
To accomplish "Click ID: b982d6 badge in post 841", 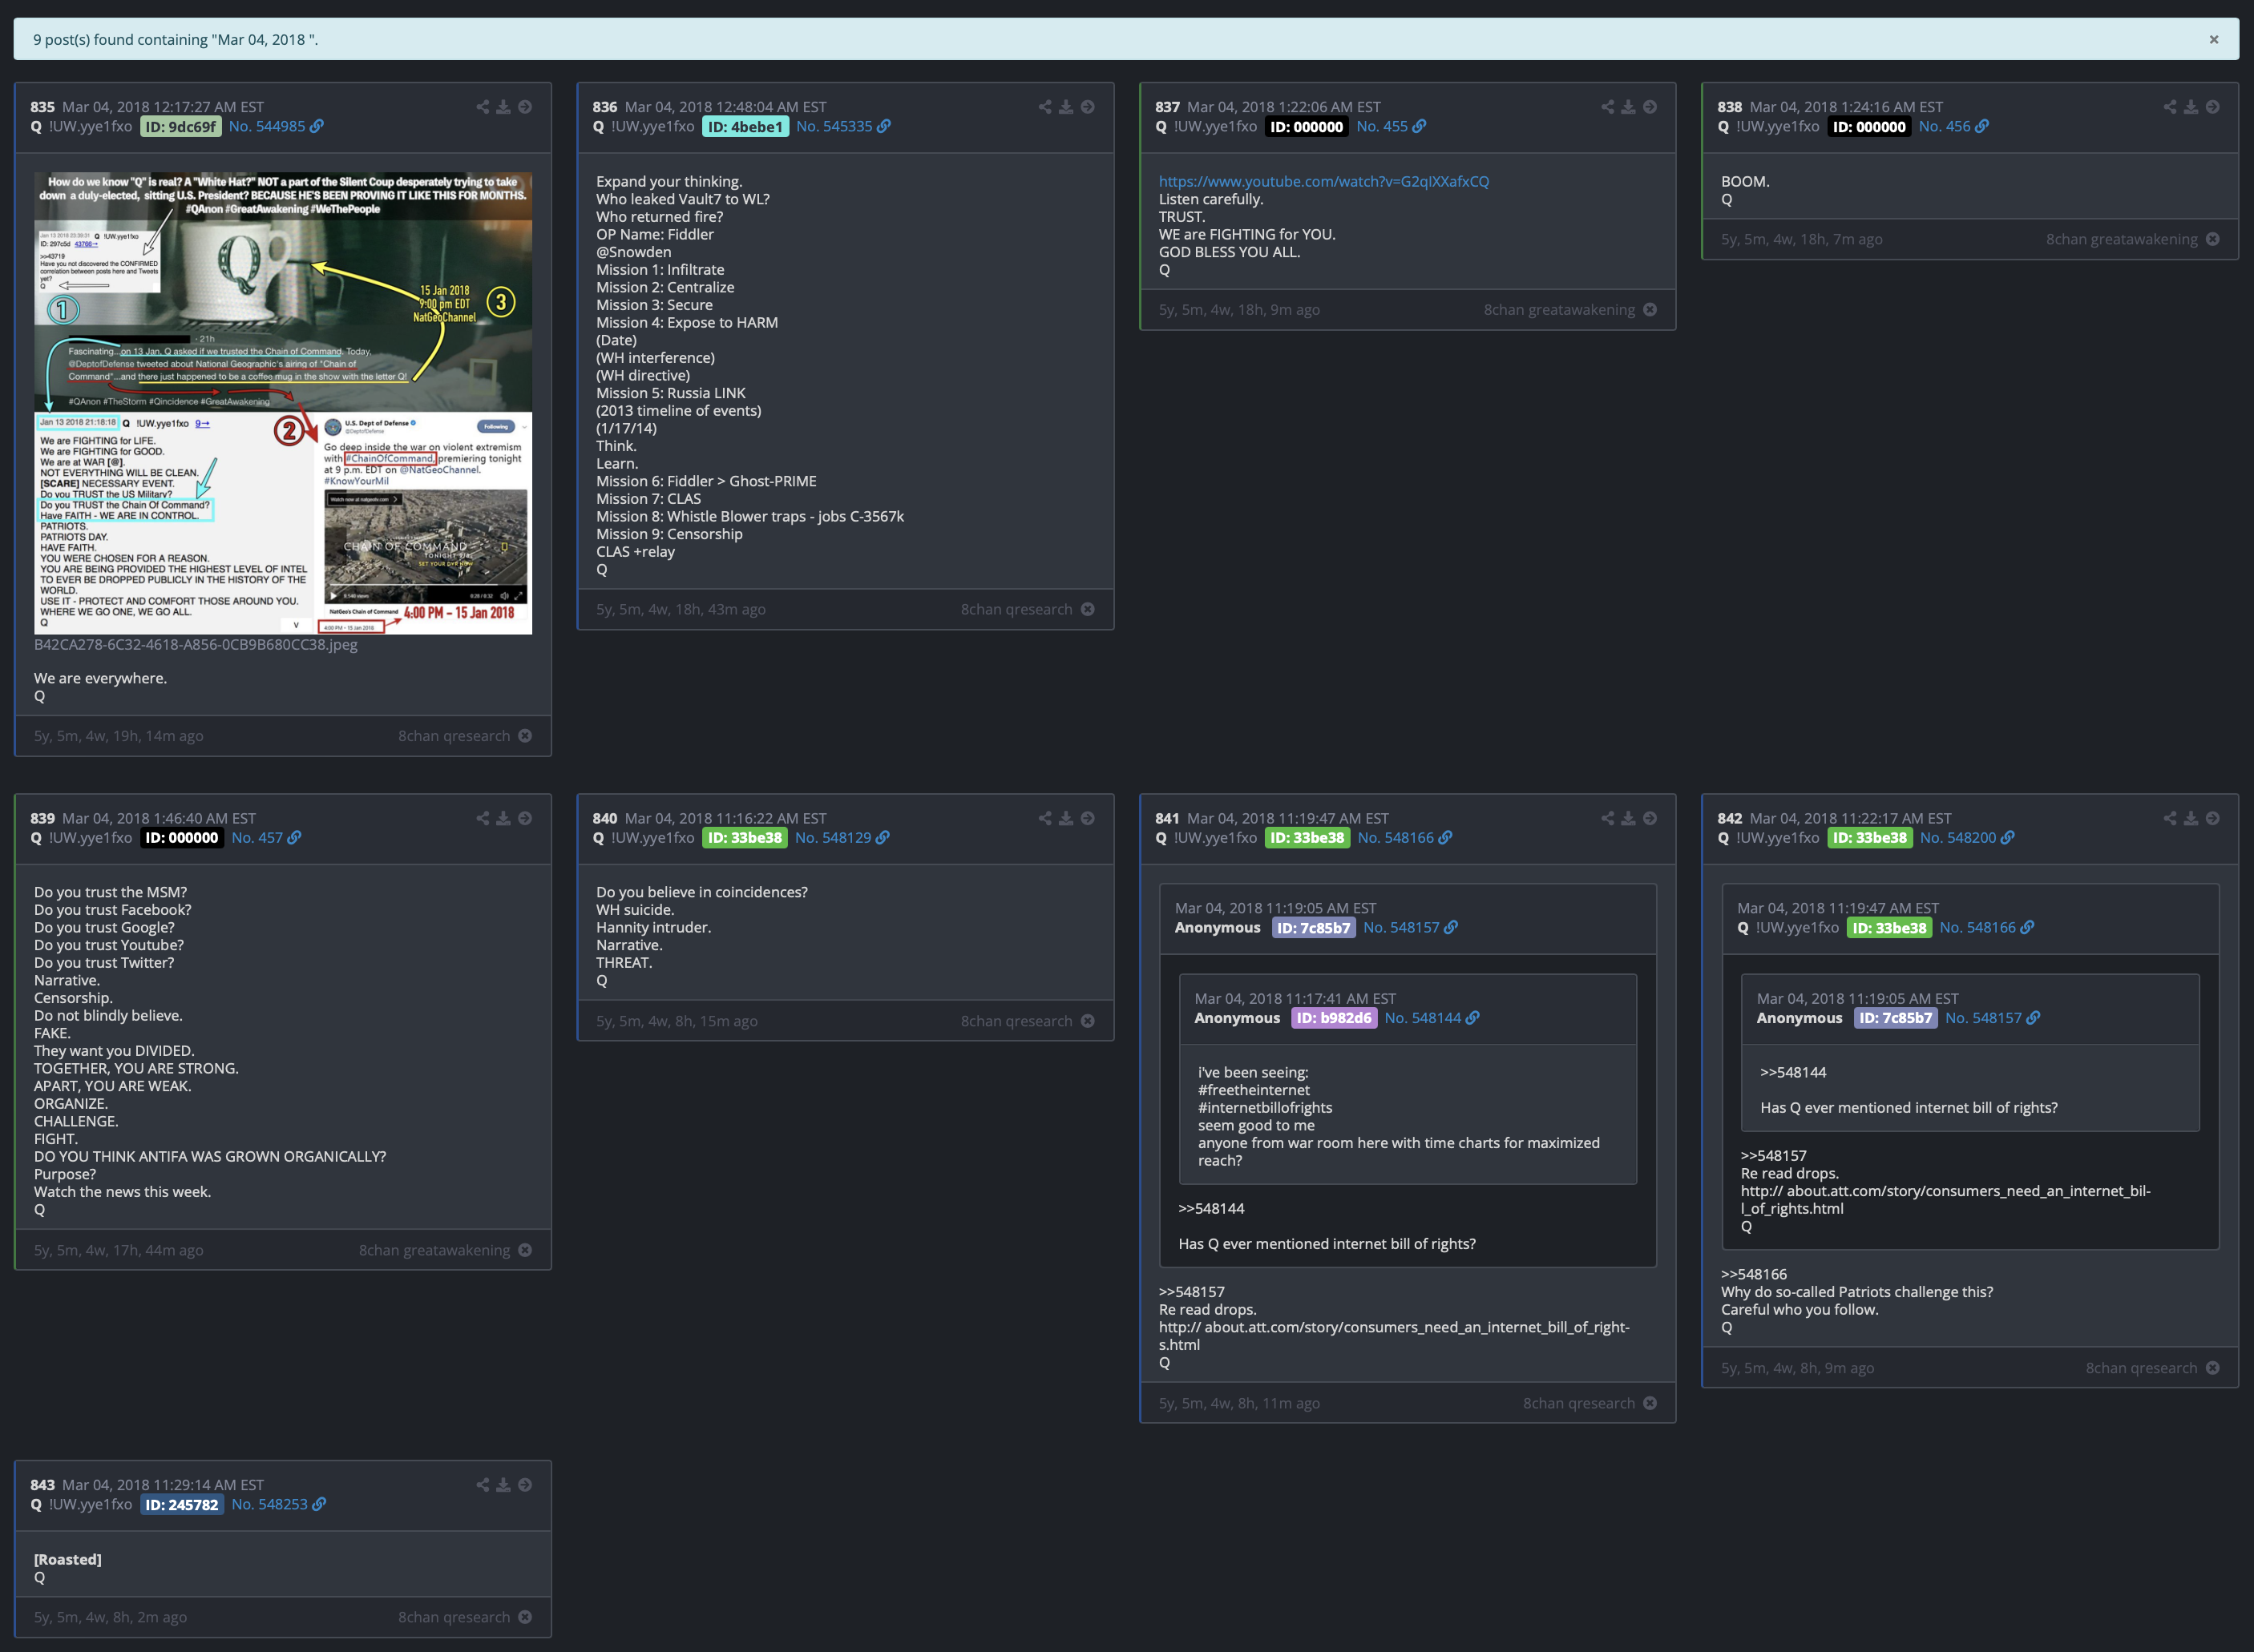I will point(1334,1018).
